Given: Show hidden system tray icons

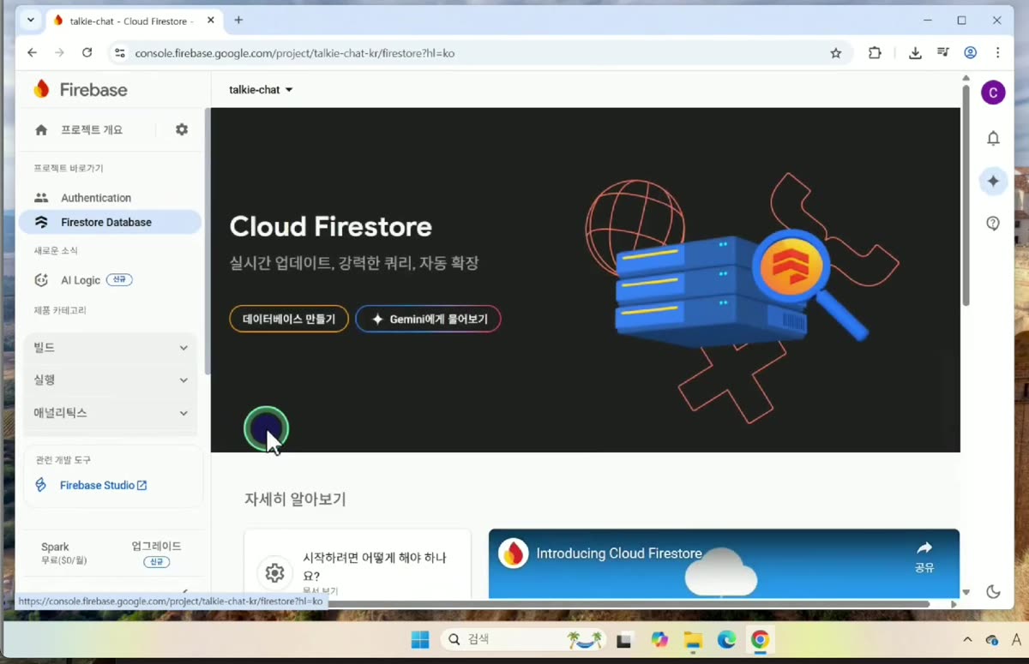Looking at the screenshot, I should (x=968, y=640).
